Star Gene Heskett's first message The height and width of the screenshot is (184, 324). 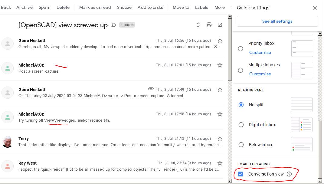pos(220,41)
